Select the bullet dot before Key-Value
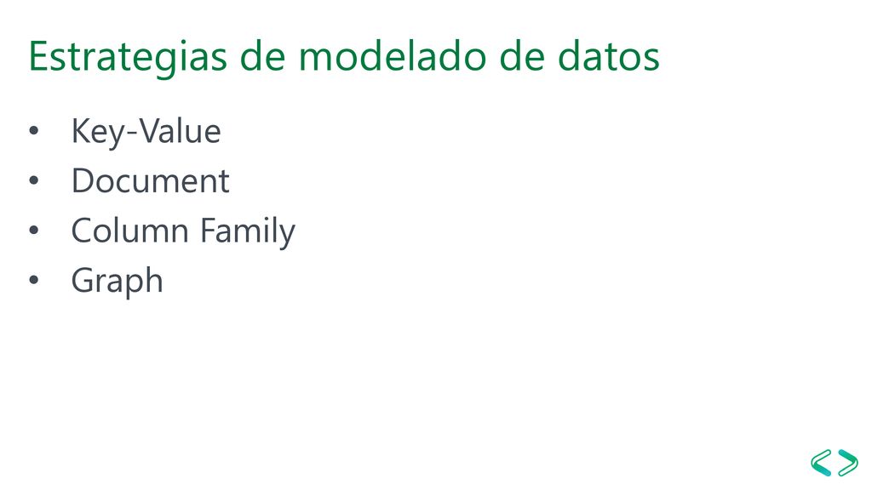The height and width of the screenshot is (490, 872). [x=34, y=132]
